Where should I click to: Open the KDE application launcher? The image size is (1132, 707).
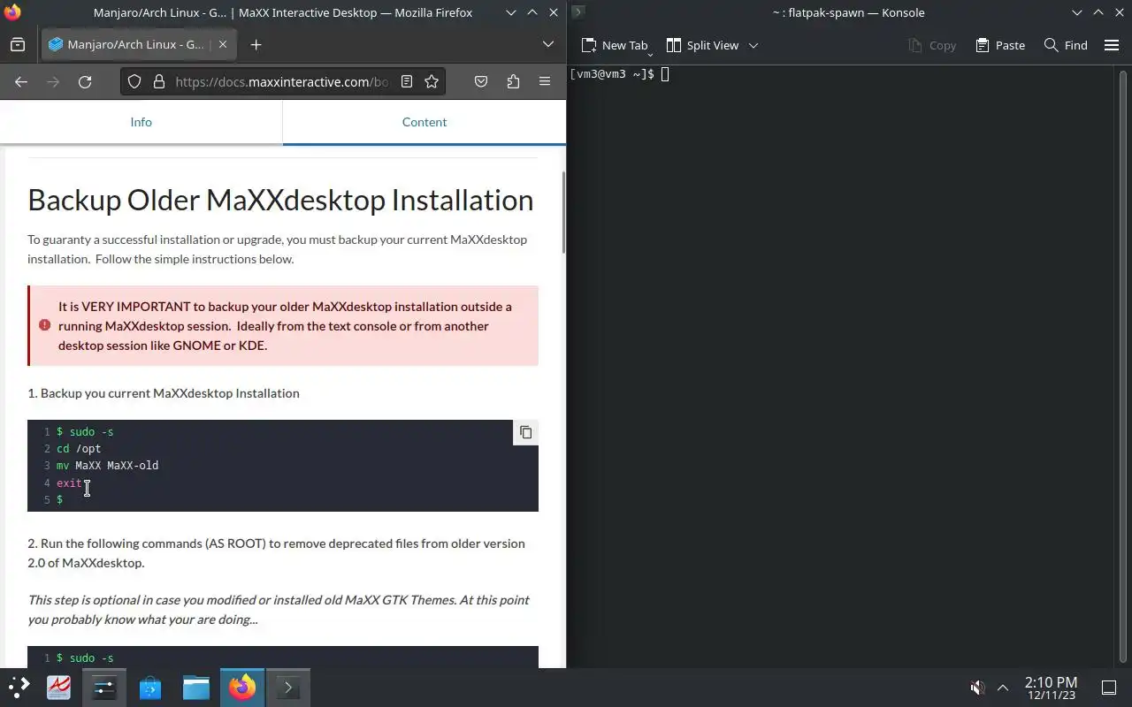[x=19, y=688]
